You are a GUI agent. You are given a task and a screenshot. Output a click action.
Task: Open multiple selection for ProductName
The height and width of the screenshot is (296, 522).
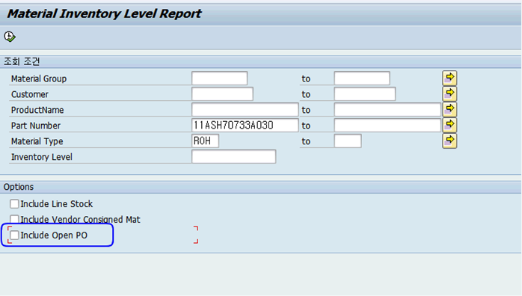tap(449, 109)
